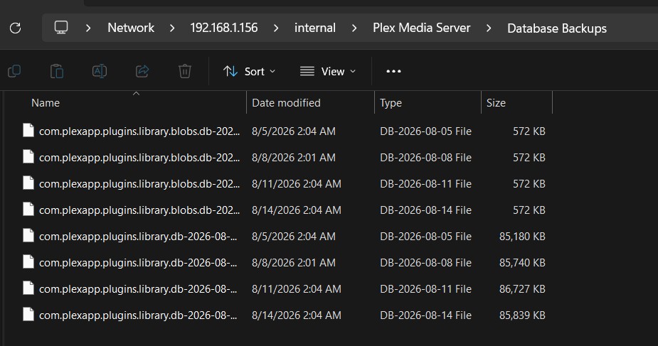Sort by the Date modified column header
The image size is (658, 346).
tap(286, 103)
